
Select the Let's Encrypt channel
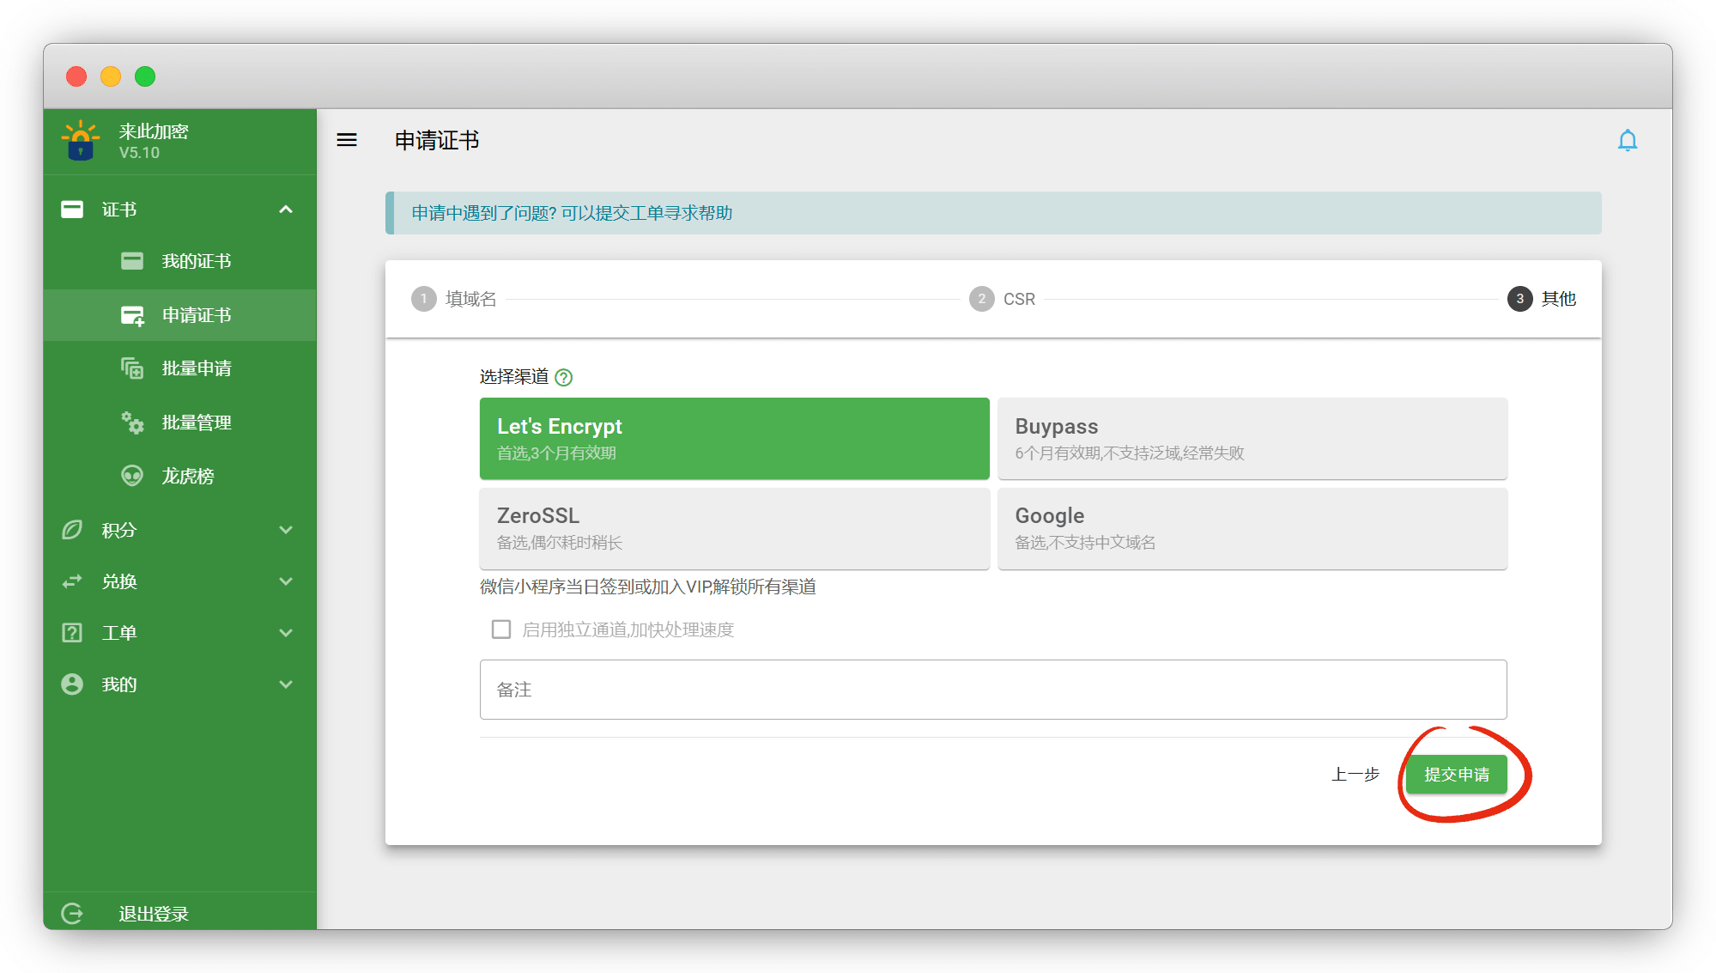coord(734,438)
